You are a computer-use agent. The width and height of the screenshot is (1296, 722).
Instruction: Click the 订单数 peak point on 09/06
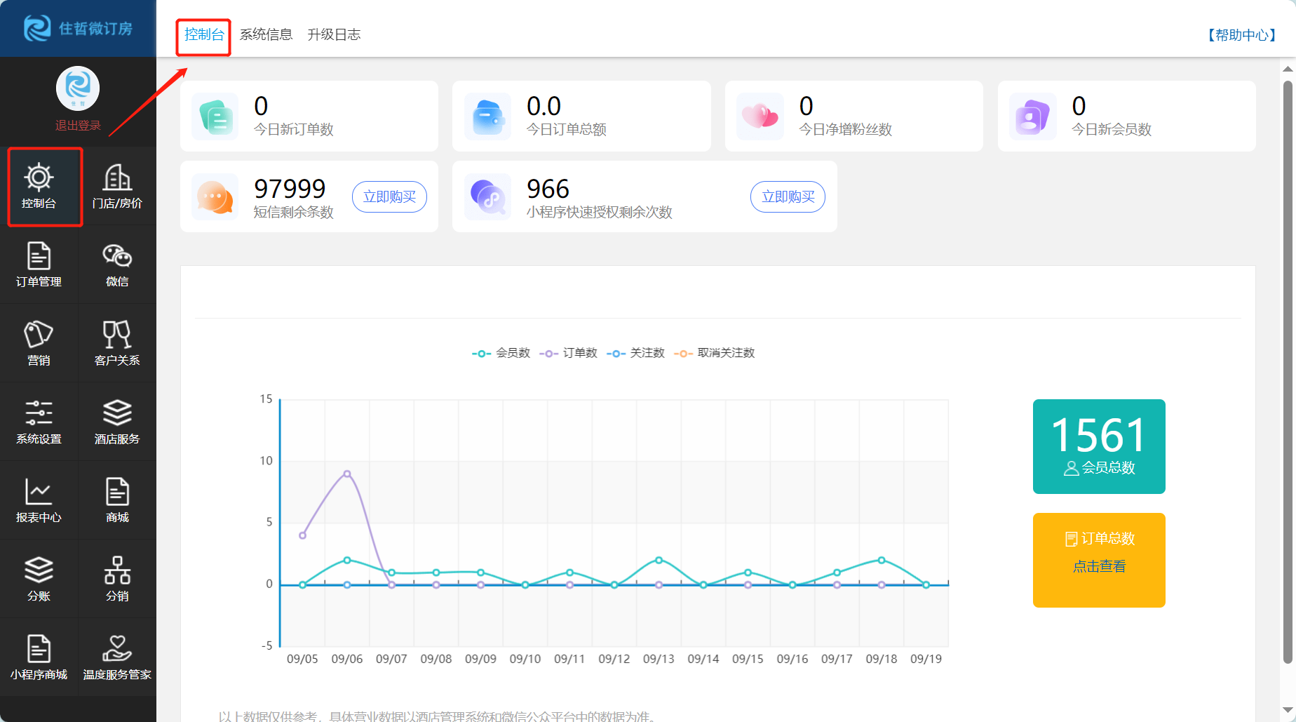[x=347, y=474]
